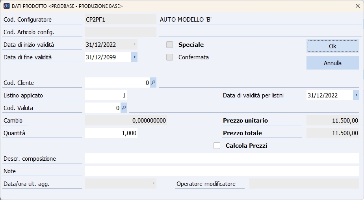364x200 pixels.
Task: Check the Calcola Prezzi option
Action: pyautogui.click(x=217, y=146)
